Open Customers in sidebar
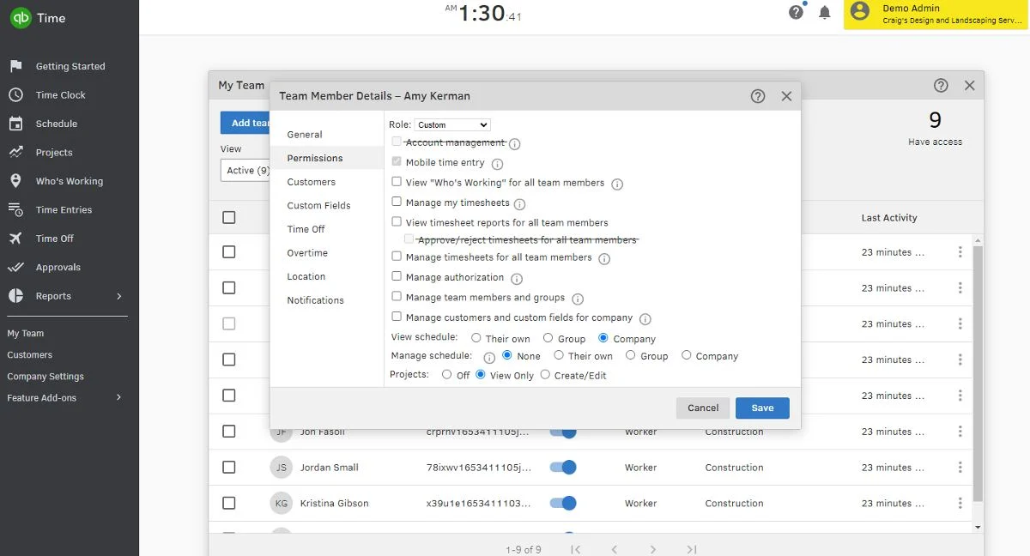The height and width of the screenshot is (556, 1030). coord(30,355)
